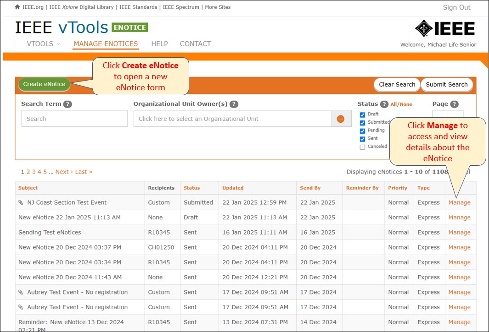
Task: Sort table by the Type column
Action: 423,188
